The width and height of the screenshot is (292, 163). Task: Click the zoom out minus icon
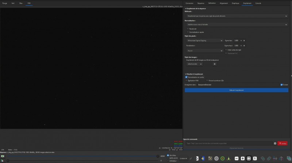coord(237,158)
